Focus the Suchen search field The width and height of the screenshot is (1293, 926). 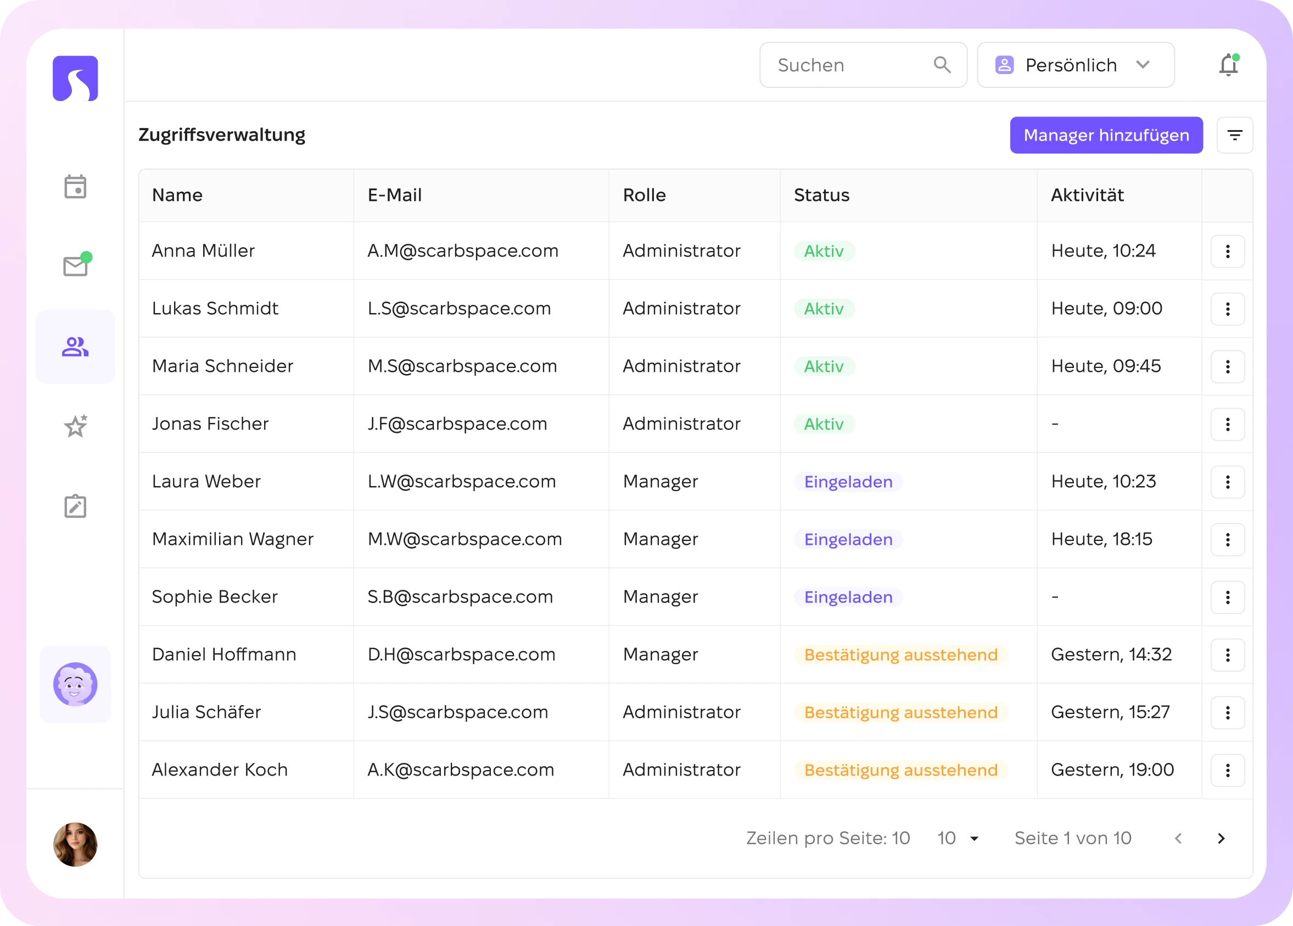(x=863, y=65)
